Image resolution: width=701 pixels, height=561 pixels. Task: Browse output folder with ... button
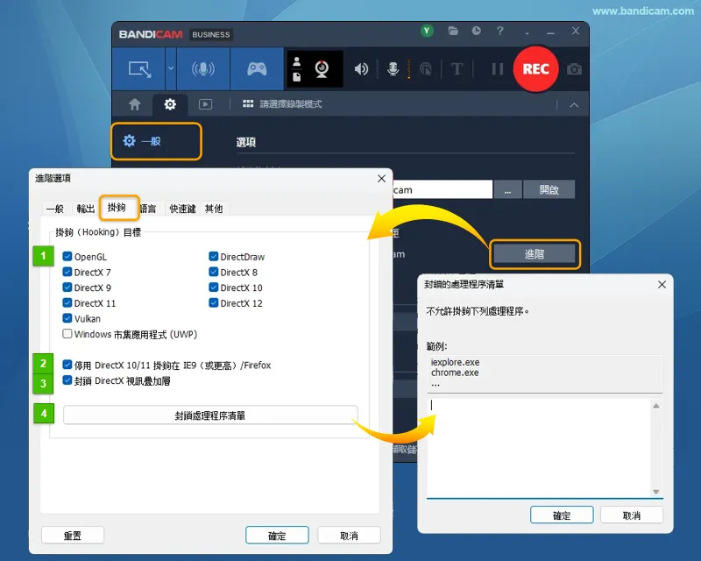[x=507, y=189]
